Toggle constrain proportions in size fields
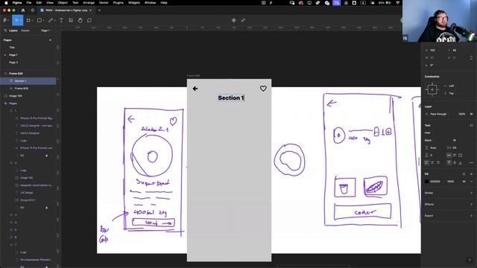This screenshot has width=477, height=268. click(x=471, y=57)
